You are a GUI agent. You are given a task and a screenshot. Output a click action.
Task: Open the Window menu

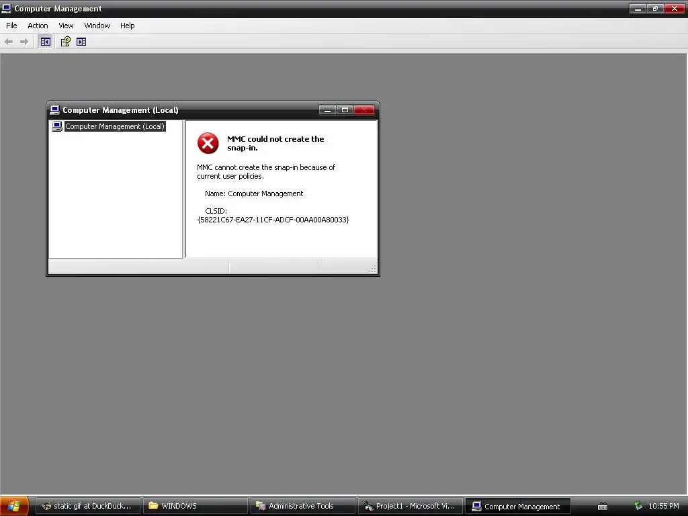[x=97, y=26]
